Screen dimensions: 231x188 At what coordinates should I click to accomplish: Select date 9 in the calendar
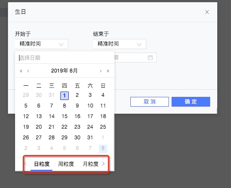[77, 106]
